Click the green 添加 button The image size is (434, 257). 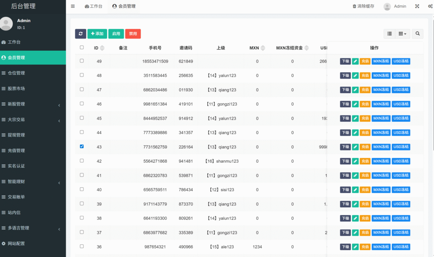(97, 34)
